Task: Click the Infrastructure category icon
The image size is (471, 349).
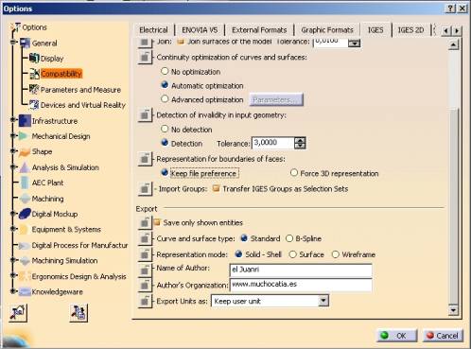Action: (25, 120)
